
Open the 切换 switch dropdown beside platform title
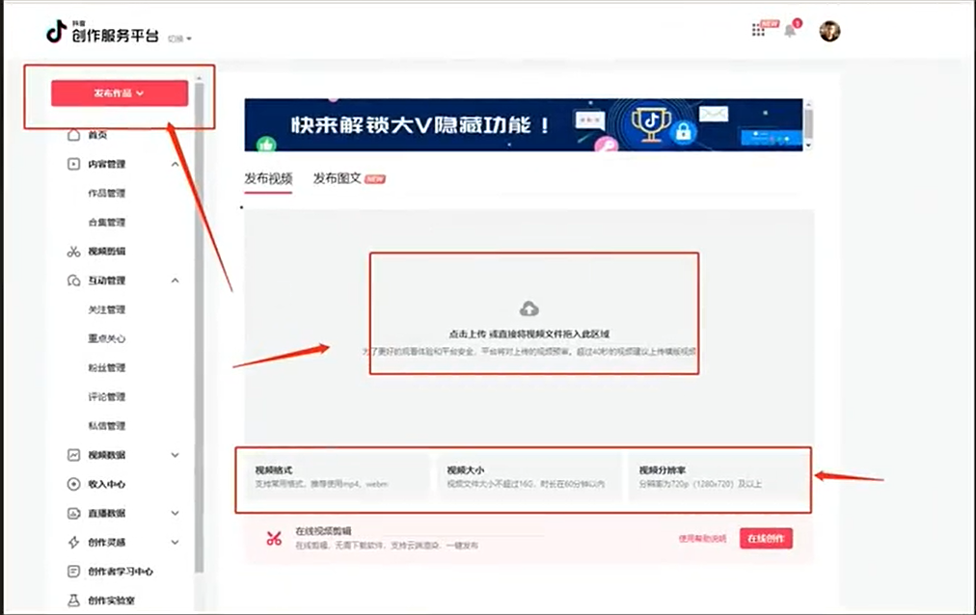179,39
